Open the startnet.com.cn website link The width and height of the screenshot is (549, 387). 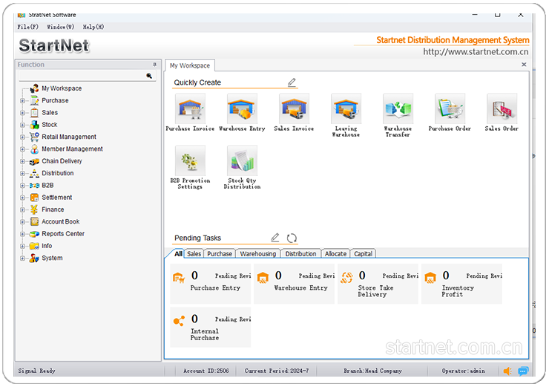tap(476, 52)
